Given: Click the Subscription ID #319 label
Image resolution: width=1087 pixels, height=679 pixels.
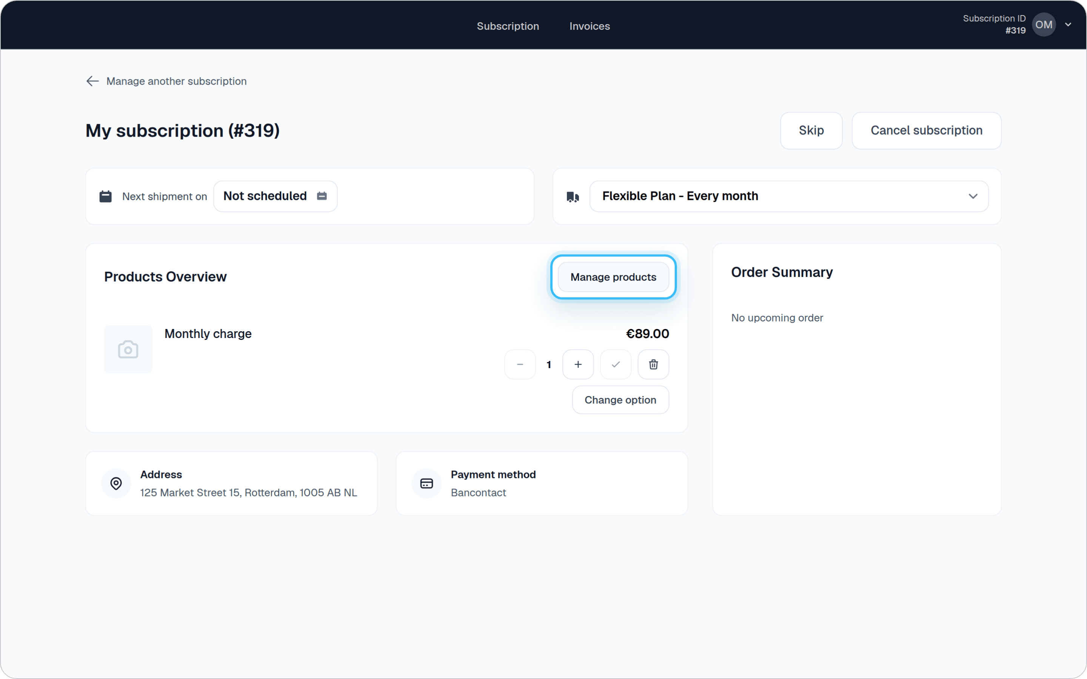Looking at the screenshot, I should (x=994, y=24).
